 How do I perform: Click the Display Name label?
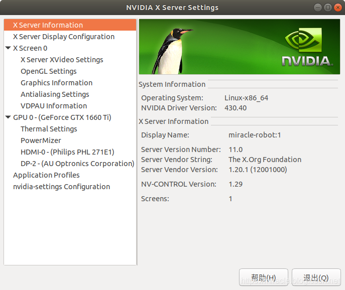tap(165, 135)
